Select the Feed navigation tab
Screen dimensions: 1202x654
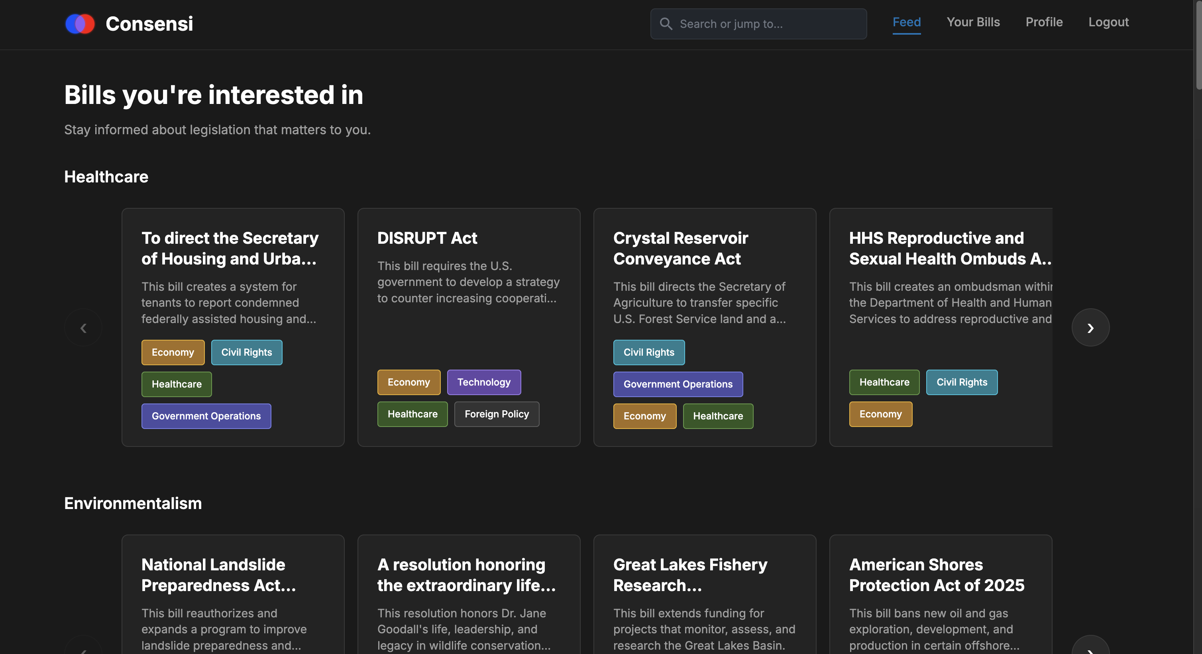click(906, 22)
